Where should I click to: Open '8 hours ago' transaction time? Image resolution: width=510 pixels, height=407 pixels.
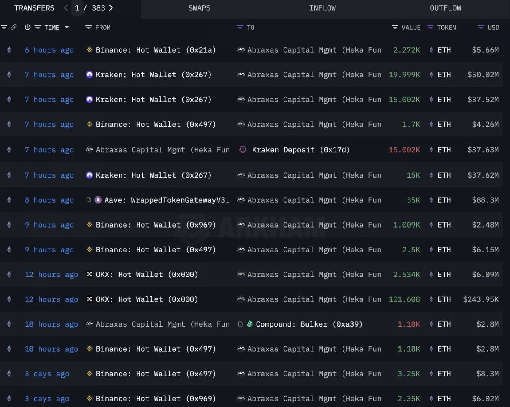pyautogui.click(x=49, y=200)
